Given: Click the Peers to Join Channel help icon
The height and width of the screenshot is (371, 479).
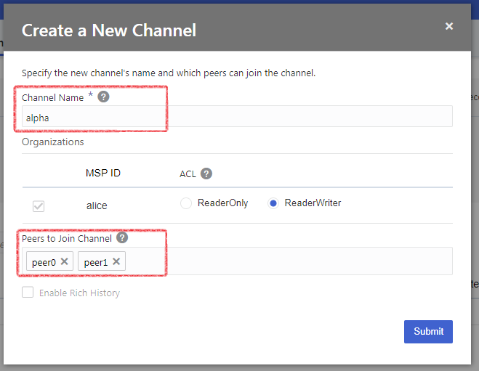Looking at the screenshot, I should pyautogui.click(x=122, y=238).
